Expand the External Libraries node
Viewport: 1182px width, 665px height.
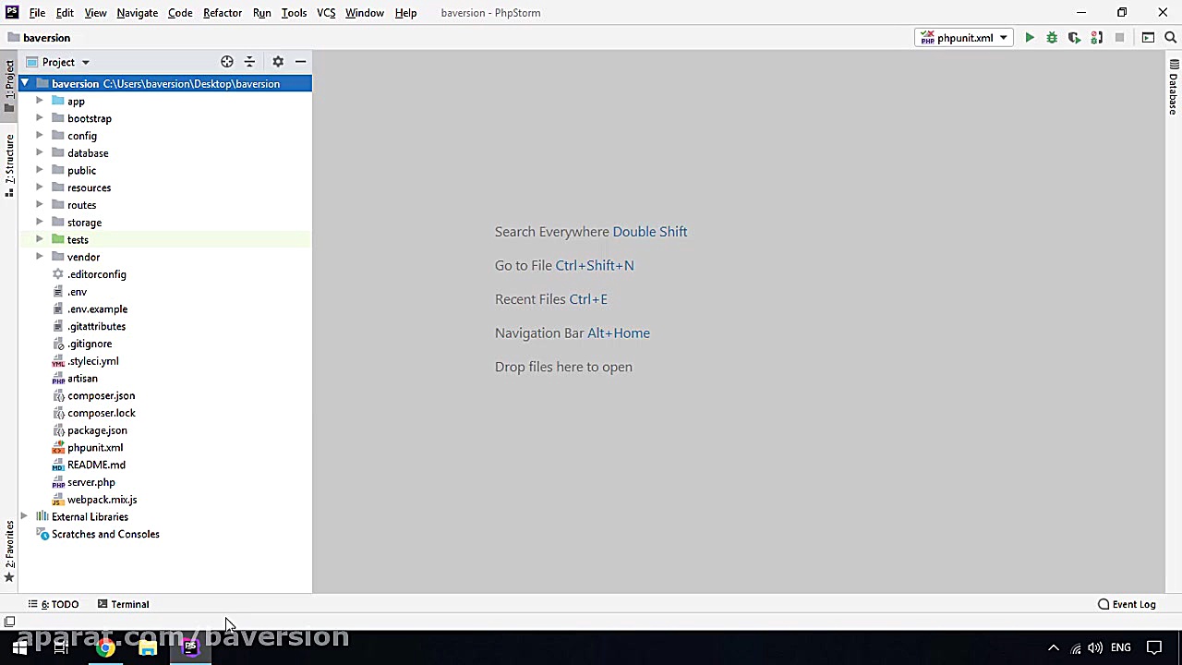pyautogui.click(x=25, y=517)
